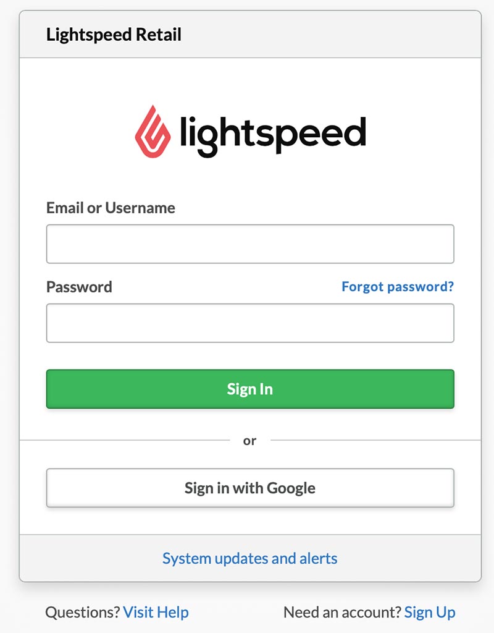The height and width of the screenshot is (633, 494).
Task: Follow the Visit Help link
Action: click(x=156, y=613)
